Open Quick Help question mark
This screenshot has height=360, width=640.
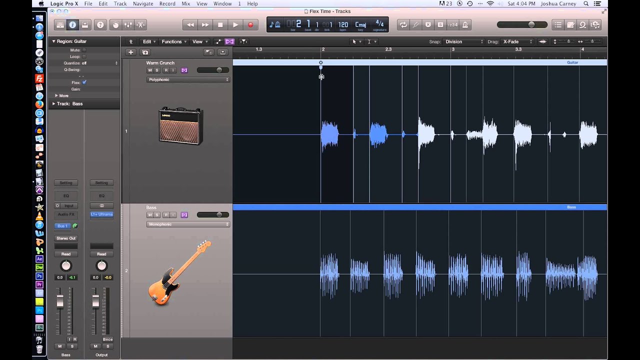100,24
